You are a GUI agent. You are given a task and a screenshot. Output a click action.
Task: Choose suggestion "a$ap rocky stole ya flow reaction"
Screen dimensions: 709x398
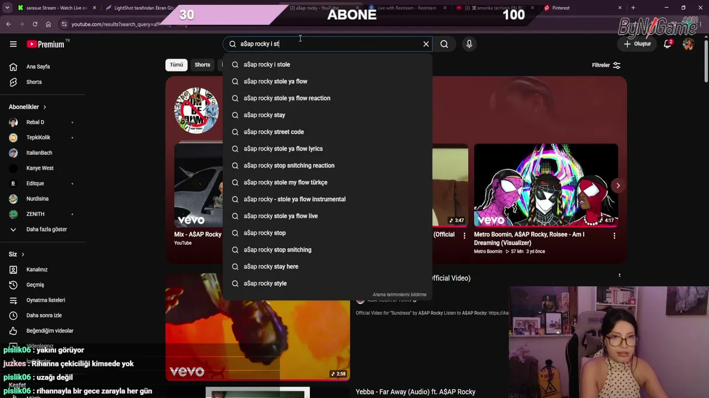point(327,98)
